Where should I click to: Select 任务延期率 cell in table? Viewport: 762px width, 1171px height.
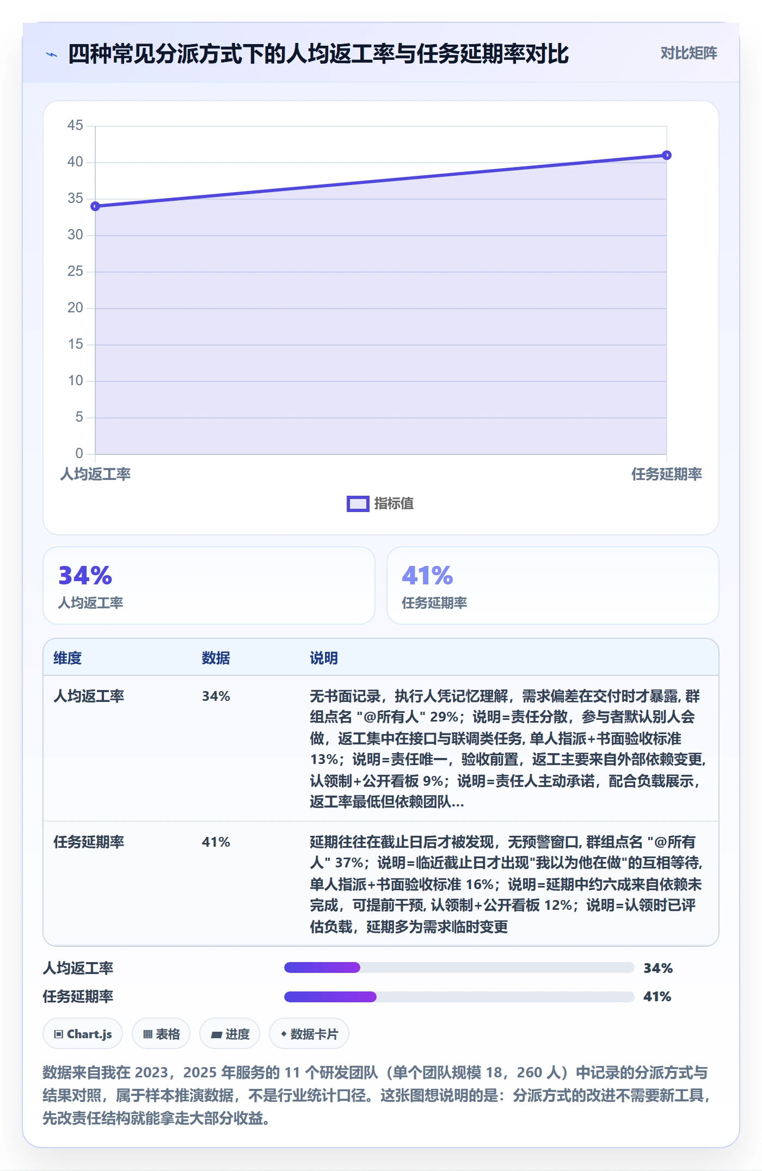(89, 842)
